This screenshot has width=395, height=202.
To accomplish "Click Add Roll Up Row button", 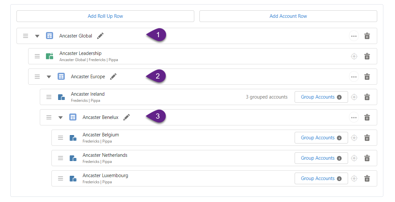I will pyautogui.click(x=105, y=16).
